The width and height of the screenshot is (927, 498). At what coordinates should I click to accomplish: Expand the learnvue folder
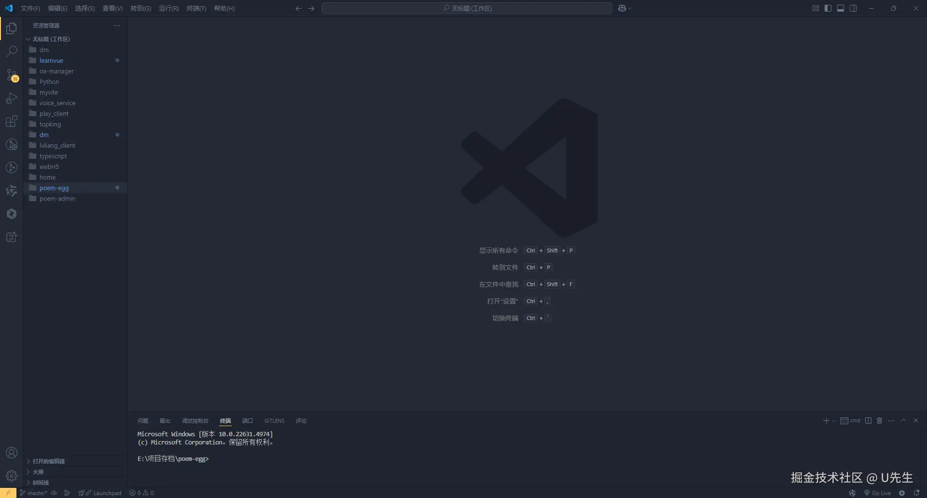(75, 61)
